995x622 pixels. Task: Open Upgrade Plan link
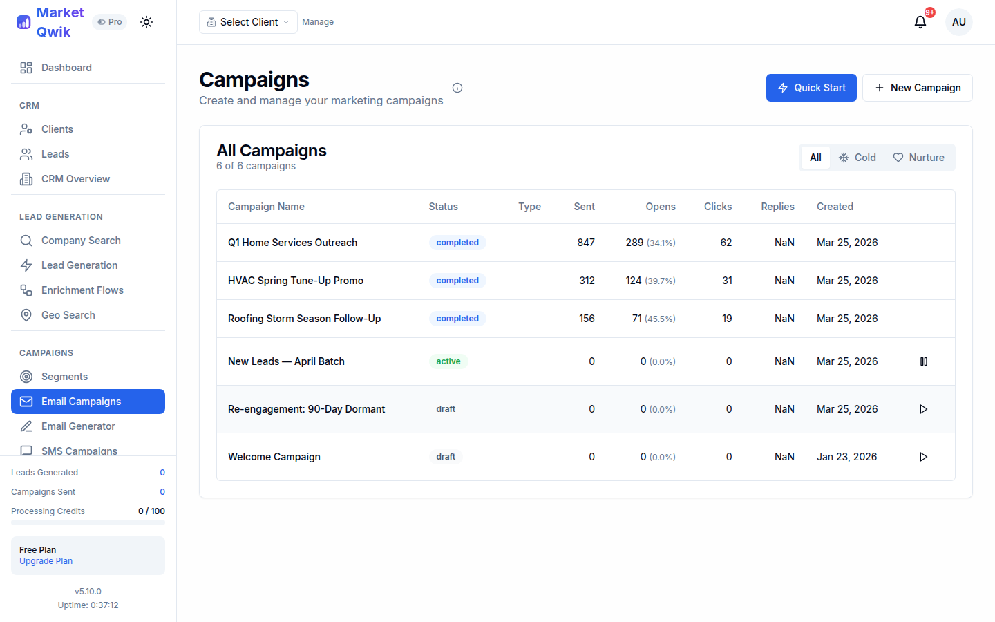[x=46, y=560]
